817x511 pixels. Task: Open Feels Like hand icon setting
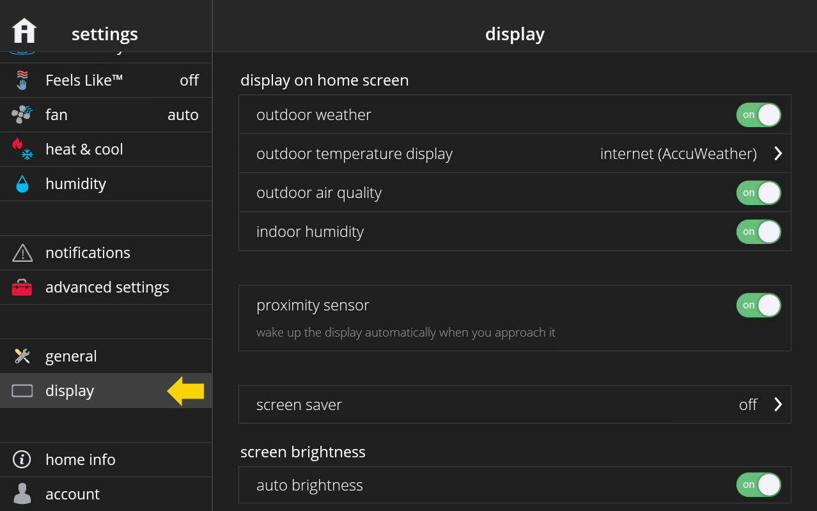[22, 80]
